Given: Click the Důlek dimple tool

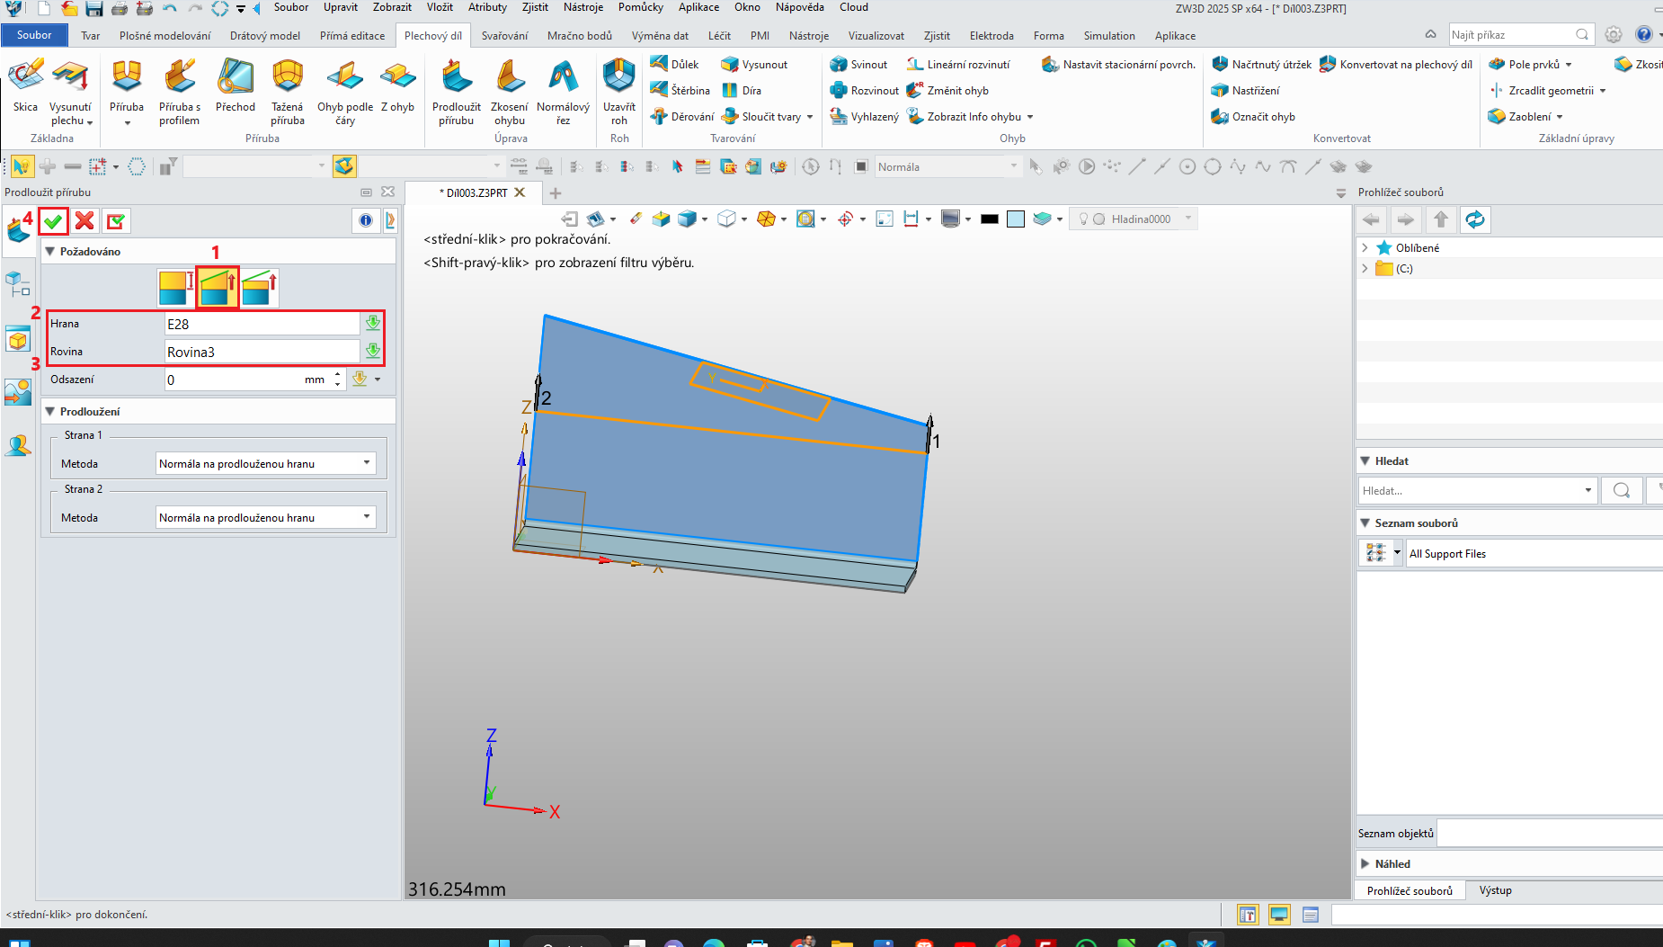Looking at the screenshot, I should pos(674,64).
